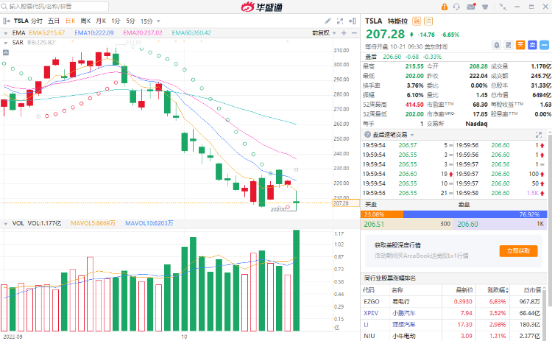Click the 融 margin badge

(417, 21)
